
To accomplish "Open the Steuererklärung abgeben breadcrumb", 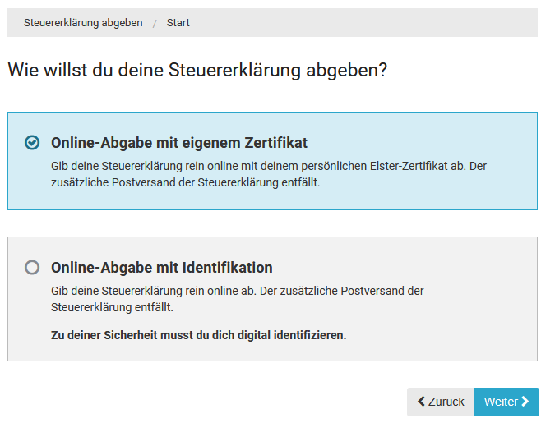I will [83, 23].
